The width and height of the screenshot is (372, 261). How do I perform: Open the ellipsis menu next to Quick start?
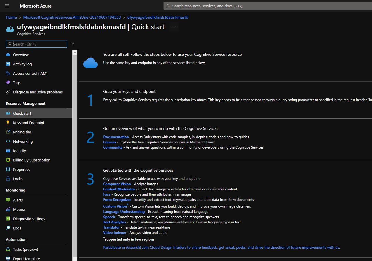click(x=174, y=27)
